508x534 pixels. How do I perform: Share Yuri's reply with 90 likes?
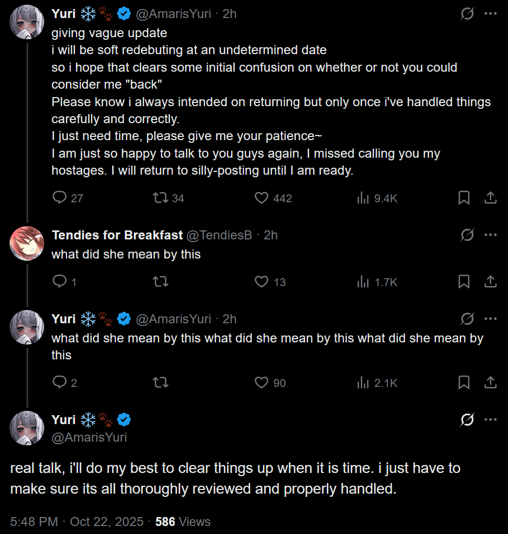click(x=490, y=382)
